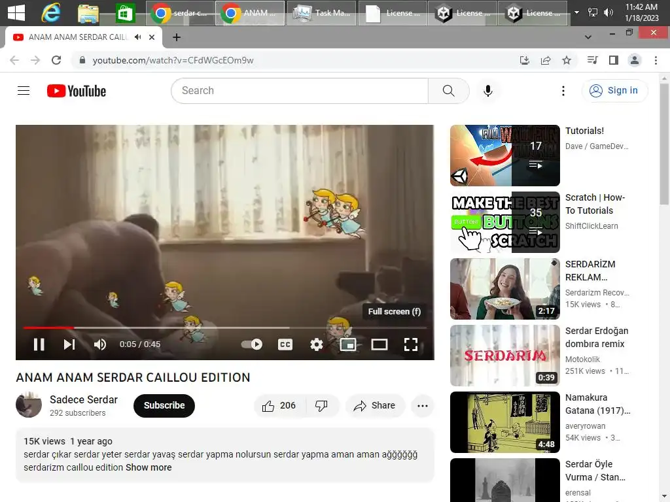Skip to the next video

69,344
